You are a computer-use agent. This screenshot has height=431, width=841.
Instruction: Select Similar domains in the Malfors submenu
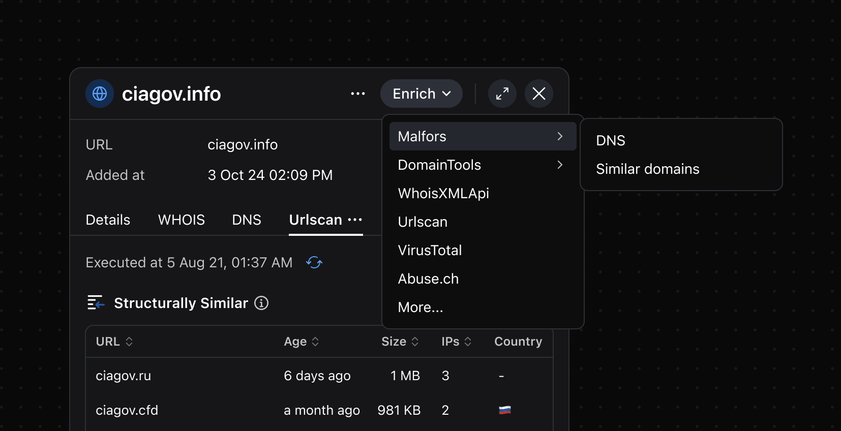647,169
